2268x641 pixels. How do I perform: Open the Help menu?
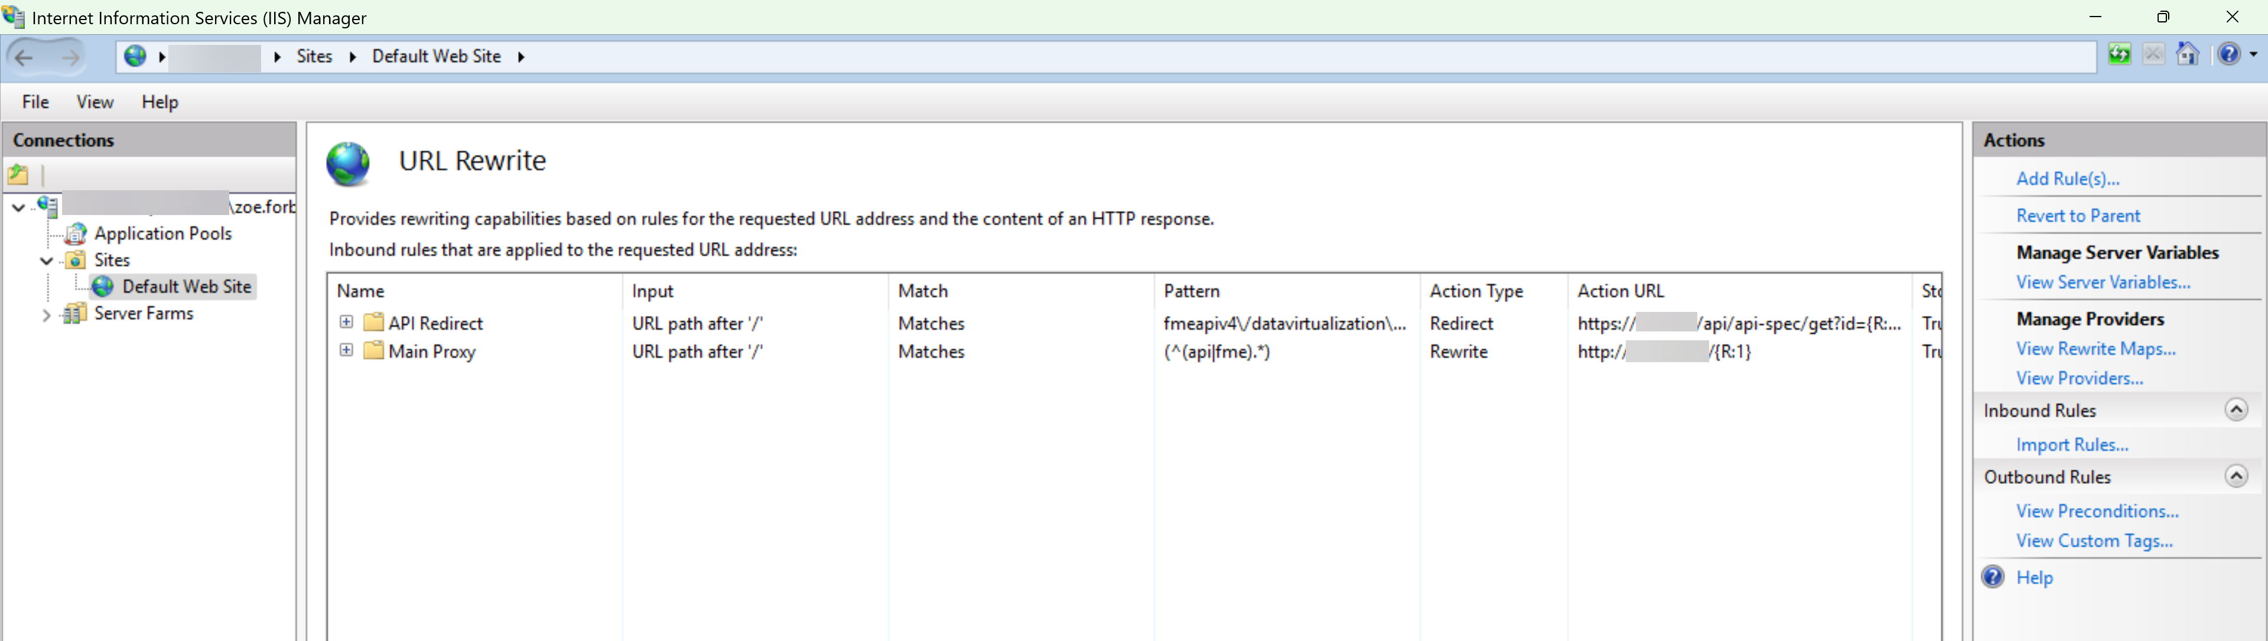pos(160,102)
